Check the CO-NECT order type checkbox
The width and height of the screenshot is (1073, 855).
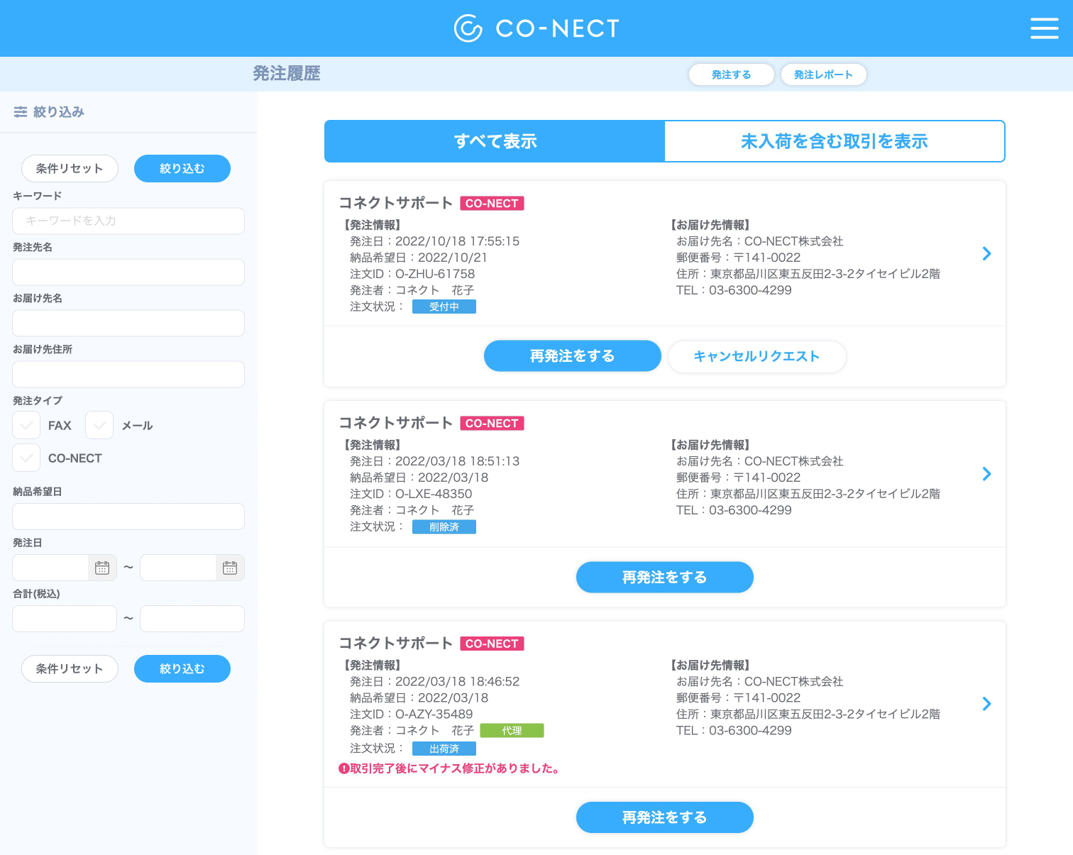tap(26, 458)
